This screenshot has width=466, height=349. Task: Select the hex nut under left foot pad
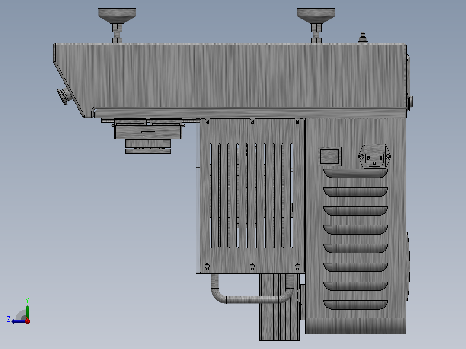click(x=117, y=28)
